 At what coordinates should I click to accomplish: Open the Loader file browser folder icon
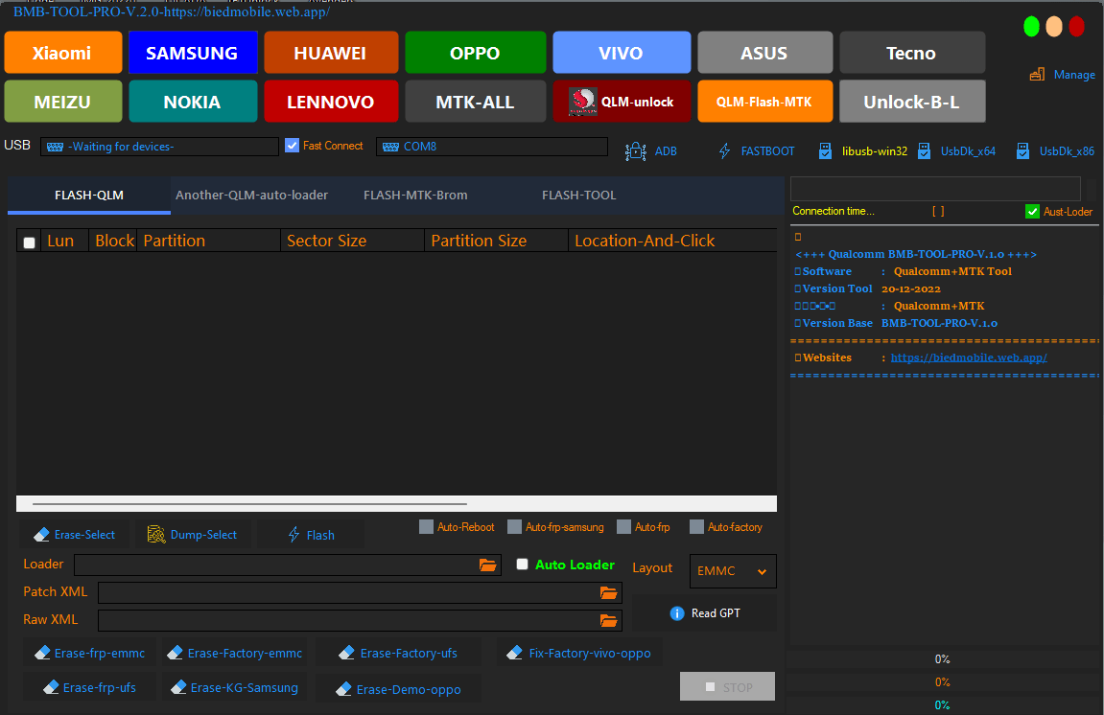488,565
